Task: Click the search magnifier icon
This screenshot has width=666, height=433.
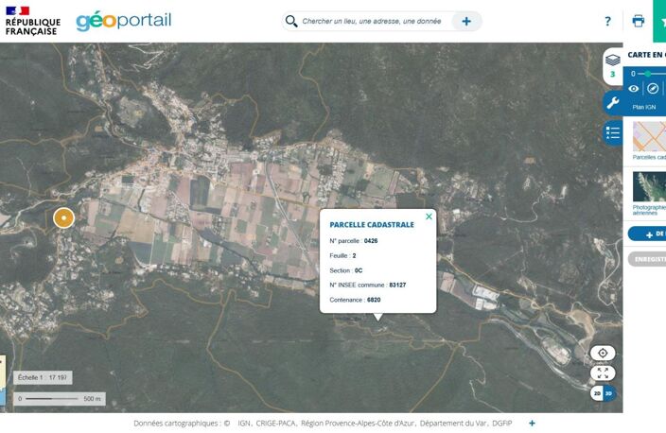Action: pos(291,21)
